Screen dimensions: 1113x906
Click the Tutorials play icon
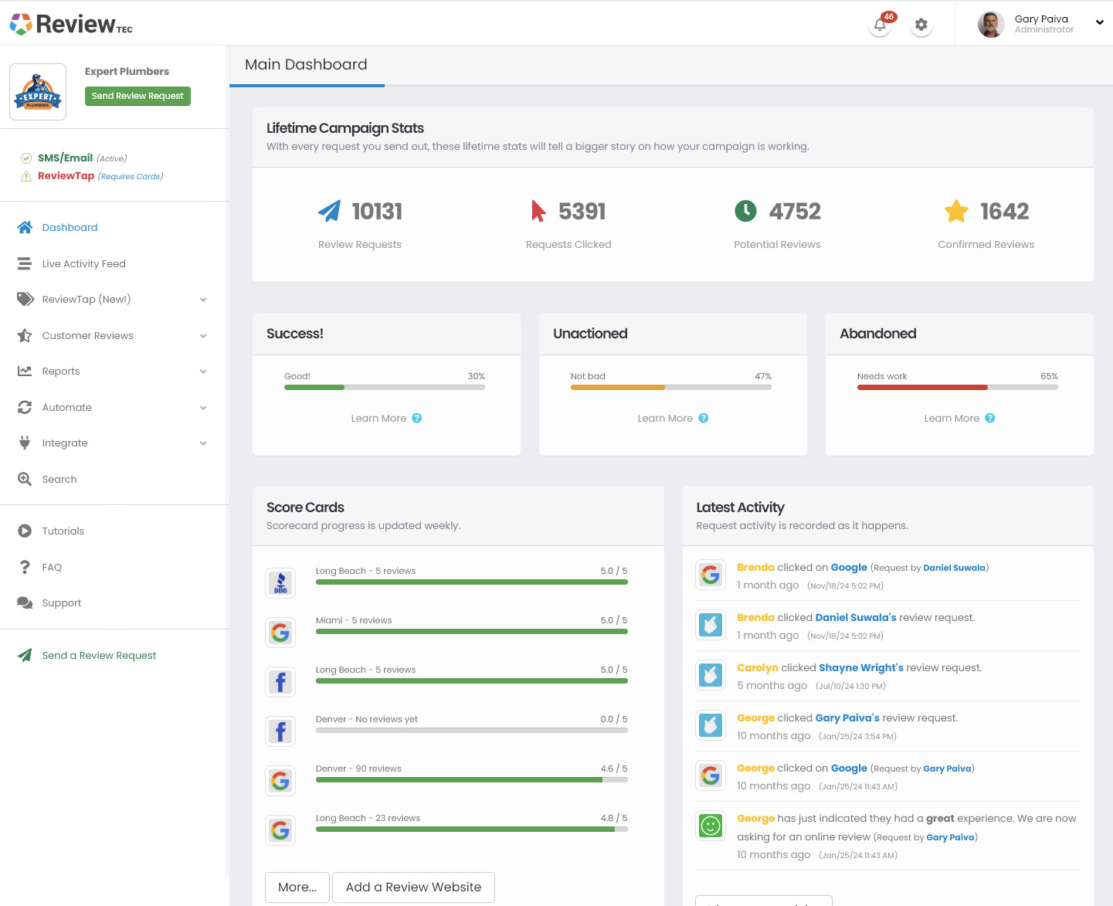pyautogui.click(x=25, y=531)
